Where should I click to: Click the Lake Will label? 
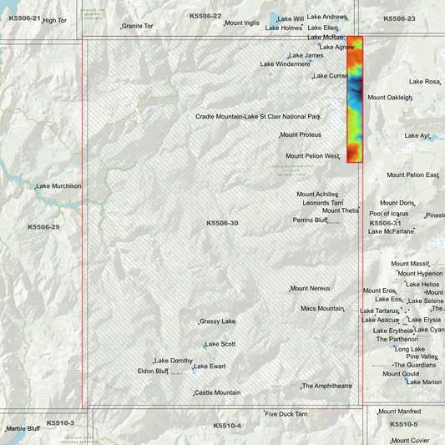tap(291, 19)
